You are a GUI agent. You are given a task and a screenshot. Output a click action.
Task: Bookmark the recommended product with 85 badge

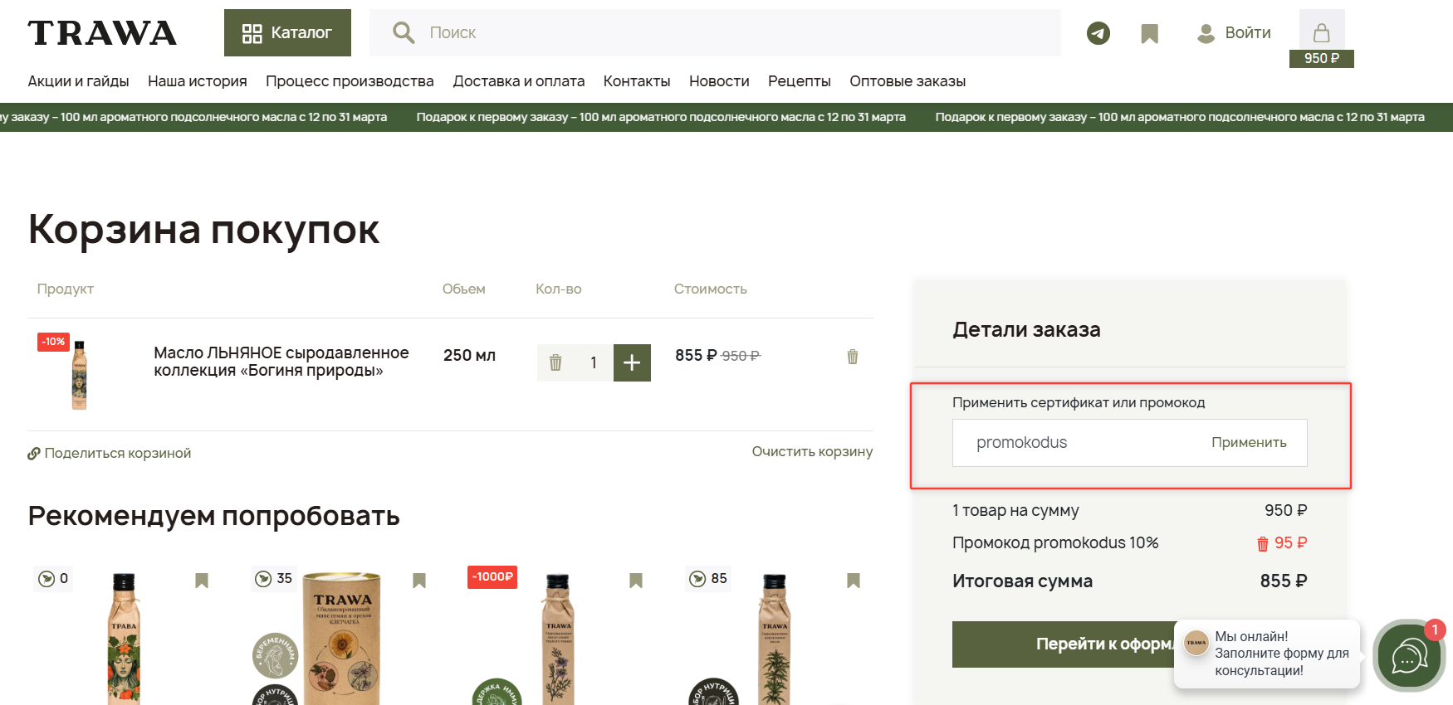[x=854, y=581]
